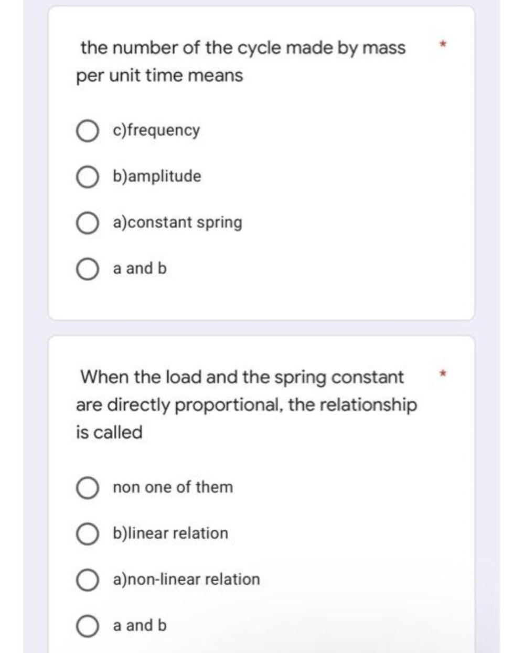Screen dimensions: 524x653
Task: Click the frequency answer text label
Action: (155, 131)
